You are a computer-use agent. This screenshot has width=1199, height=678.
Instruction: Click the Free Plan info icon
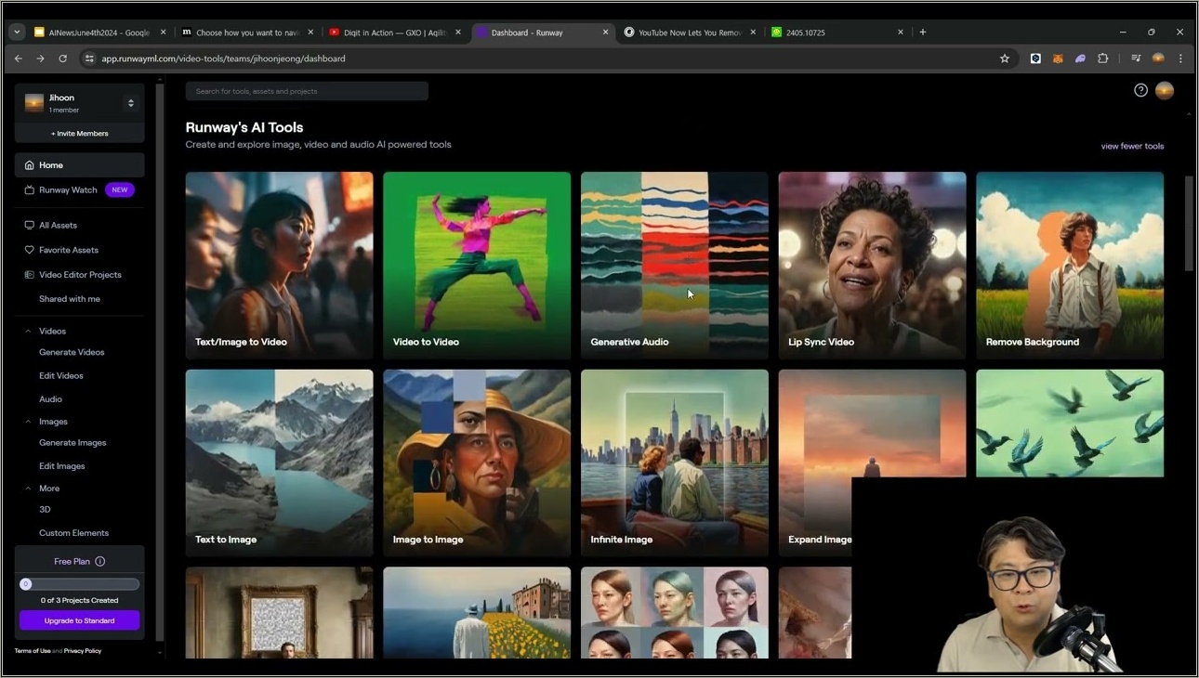[100, 561]
